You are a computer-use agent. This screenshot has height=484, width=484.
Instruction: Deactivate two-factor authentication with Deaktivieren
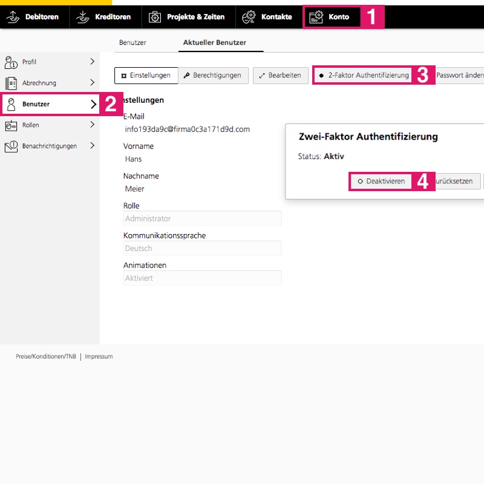pos(381,181)
